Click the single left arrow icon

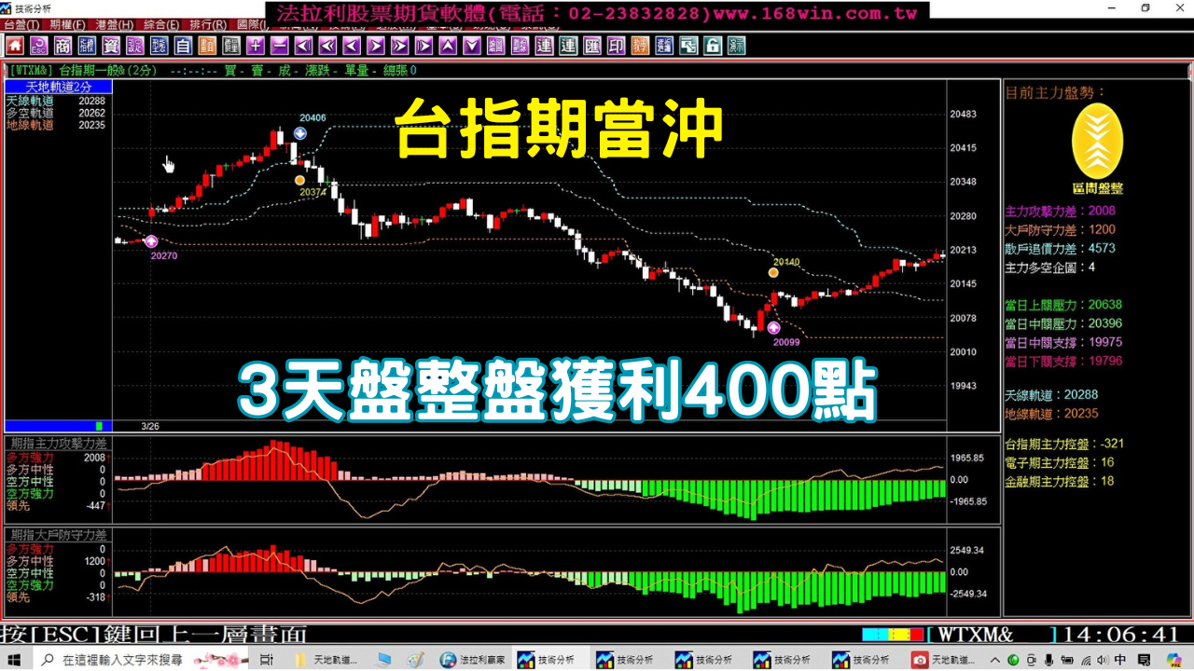(352, 46)
